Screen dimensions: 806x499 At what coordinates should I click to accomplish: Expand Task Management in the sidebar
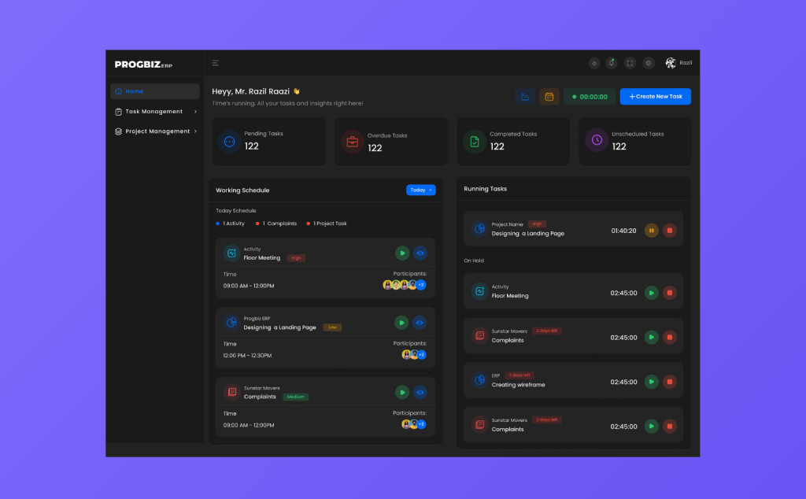click(155, 112)
